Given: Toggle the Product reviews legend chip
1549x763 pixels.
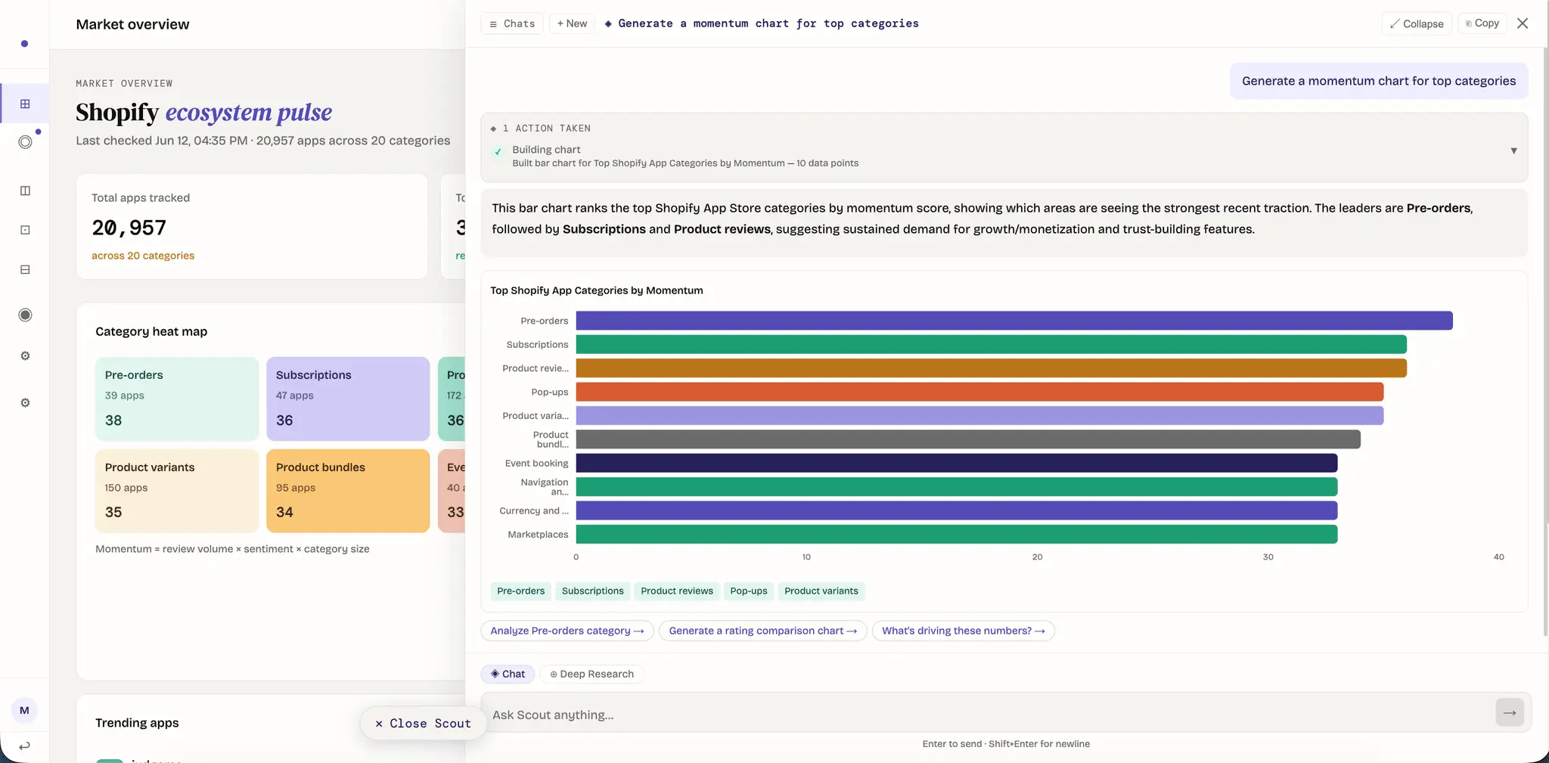Looking at the screenshot, I should click(676, 591).
